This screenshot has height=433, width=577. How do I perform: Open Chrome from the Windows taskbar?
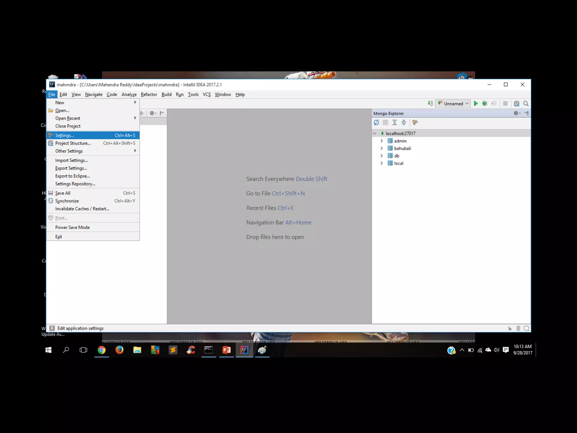coord(101,350)
